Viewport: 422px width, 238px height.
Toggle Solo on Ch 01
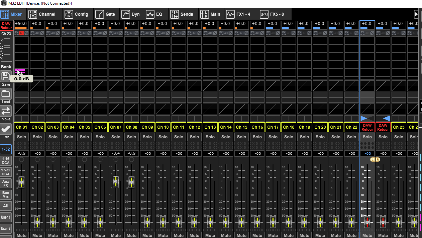[x=21, y=137]
